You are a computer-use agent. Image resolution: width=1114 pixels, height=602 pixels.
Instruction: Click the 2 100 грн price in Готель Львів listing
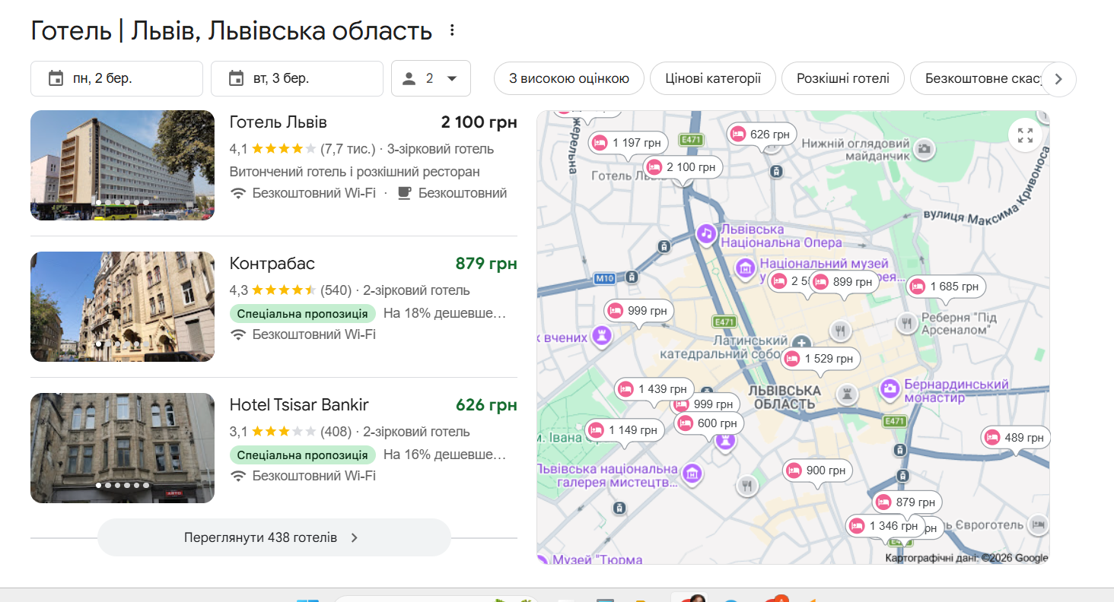[x=479, y=122]
